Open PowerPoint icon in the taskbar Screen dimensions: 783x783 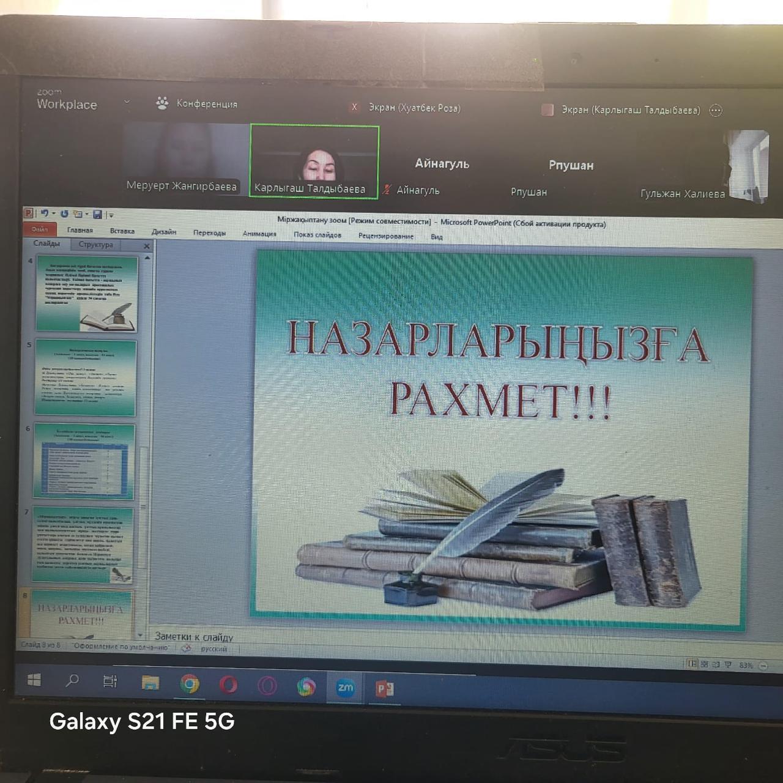click(x=385, y=689)
